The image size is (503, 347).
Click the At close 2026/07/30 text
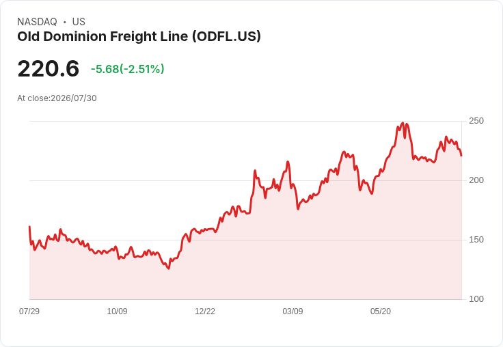(57, 98)
